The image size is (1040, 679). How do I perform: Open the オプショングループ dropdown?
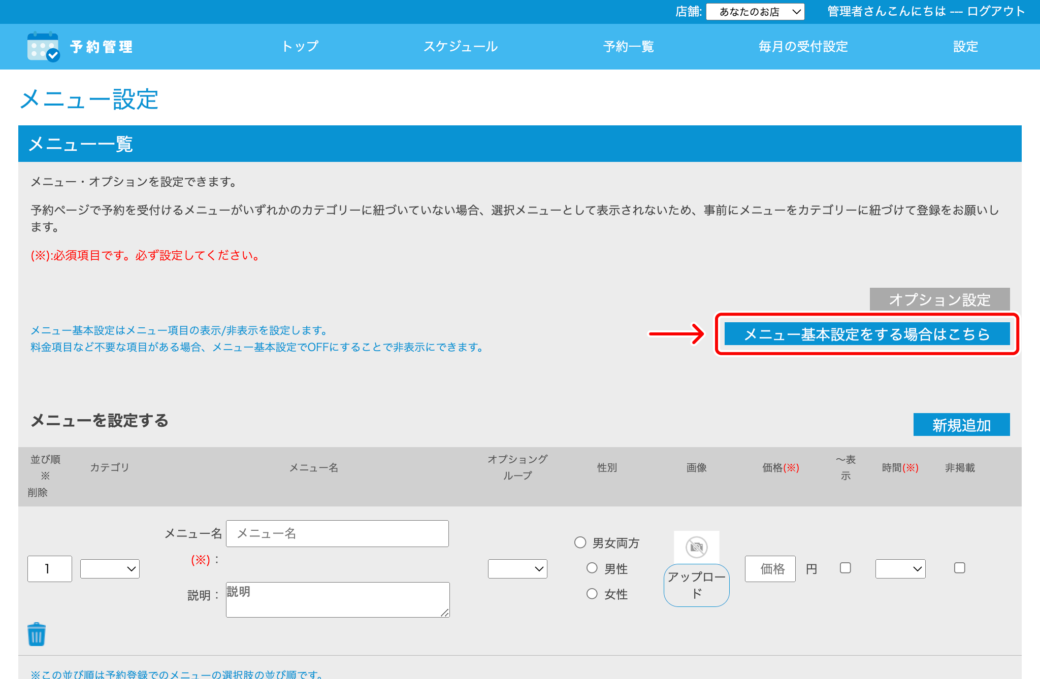(517, 568)
